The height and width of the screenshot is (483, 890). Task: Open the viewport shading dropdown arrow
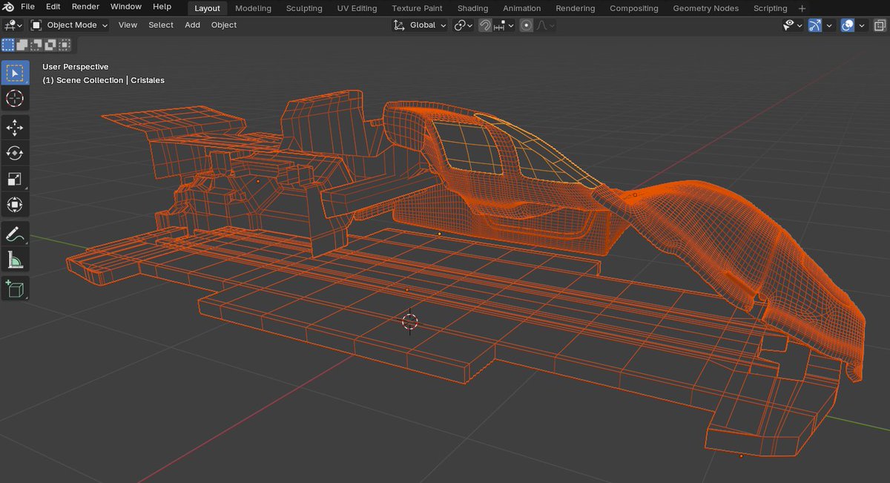point(861,24)
